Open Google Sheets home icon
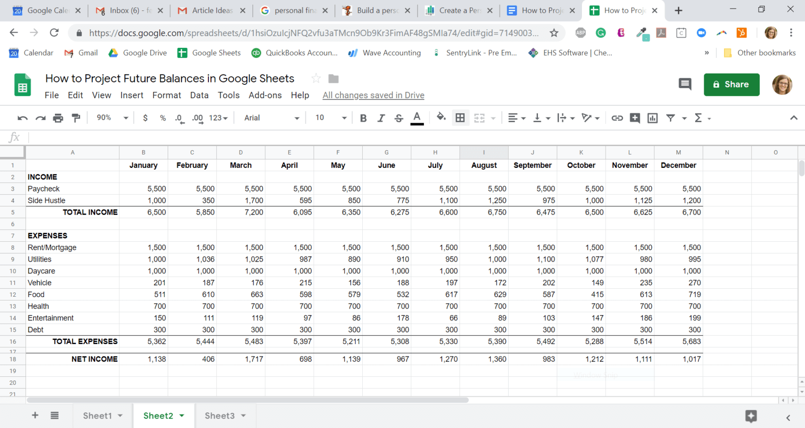Viewport: 805px width, 428px height. (x=22, y=85)
